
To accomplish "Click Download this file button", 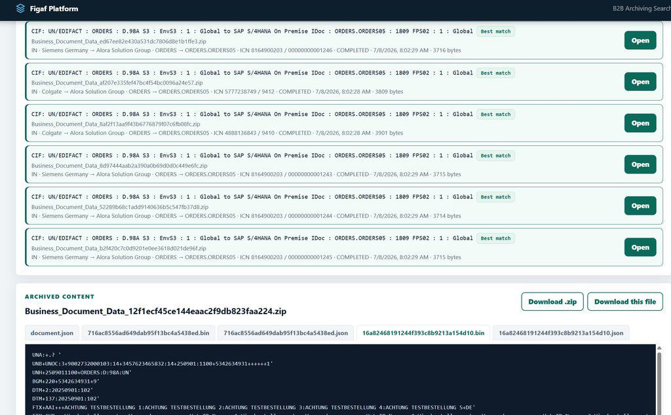I will click(624, 302).
